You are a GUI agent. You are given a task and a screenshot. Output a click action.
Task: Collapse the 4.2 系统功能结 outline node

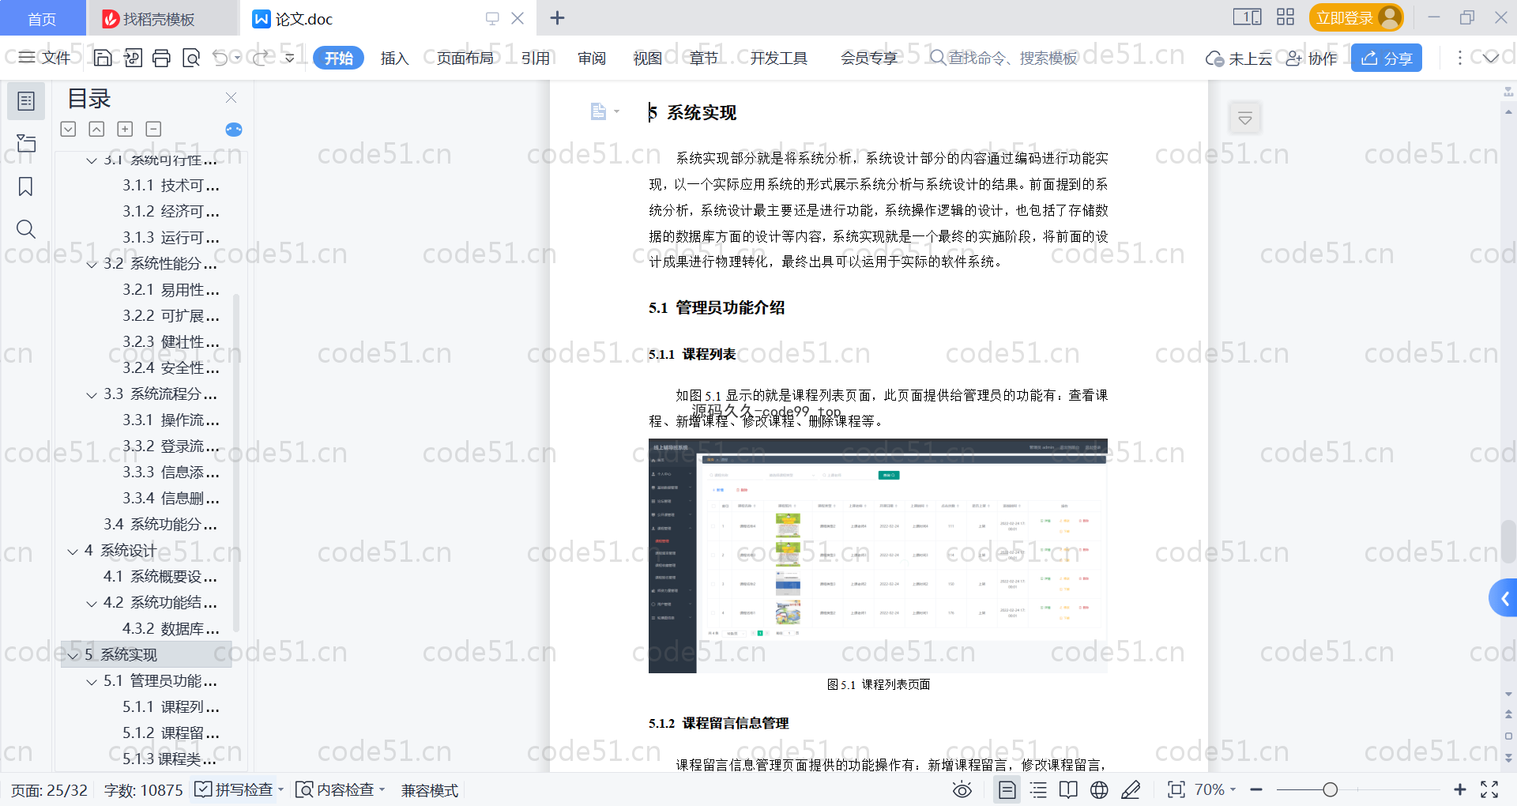(x=92, y=603)
